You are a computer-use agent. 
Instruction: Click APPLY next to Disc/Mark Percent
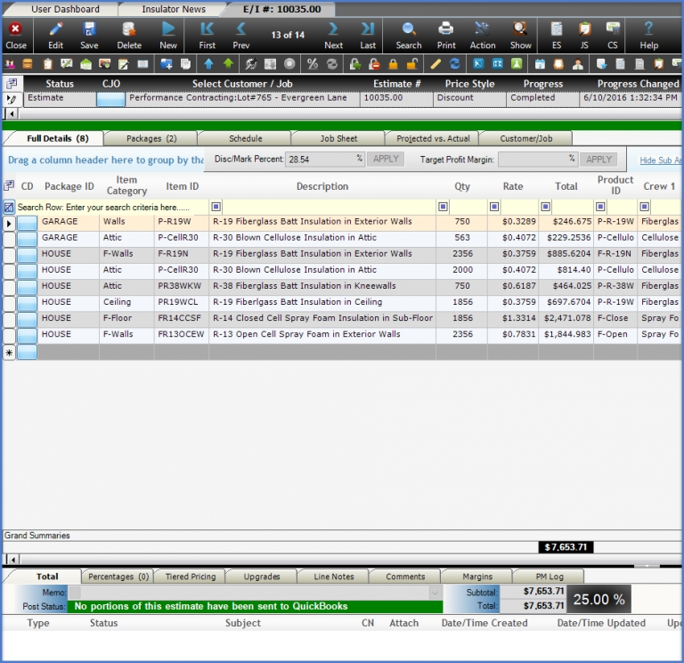(385, 160)
